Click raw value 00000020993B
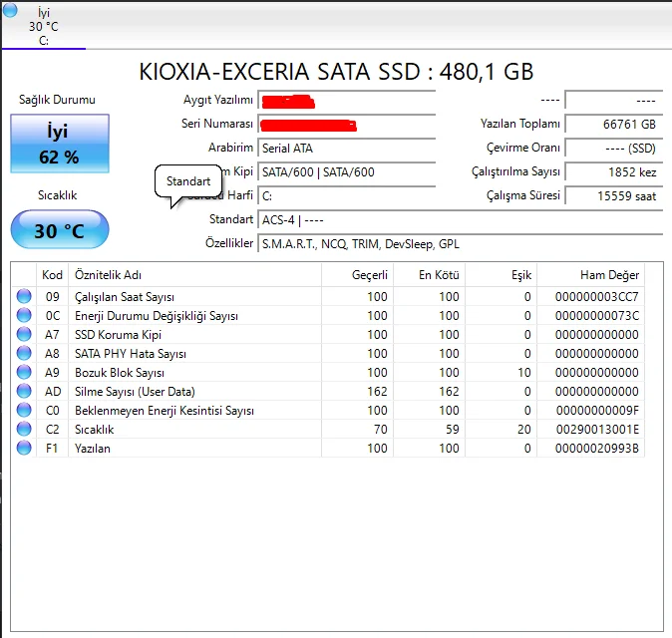 coord(596,449)
